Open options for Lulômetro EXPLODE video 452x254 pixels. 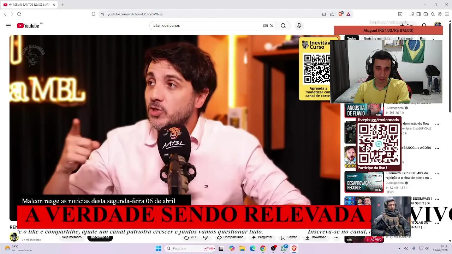[437, 174]
